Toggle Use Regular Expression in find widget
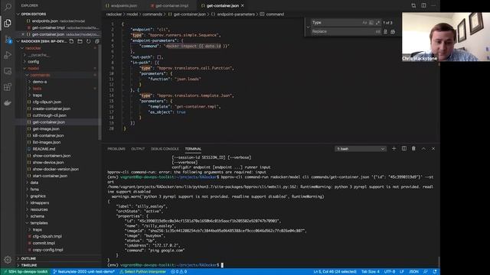490x275 pixels. point(377,22)
